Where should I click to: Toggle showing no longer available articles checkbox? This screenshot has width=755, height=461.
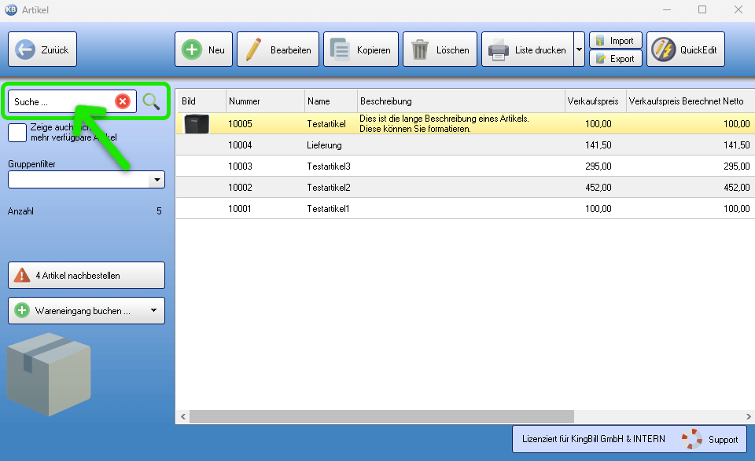17,132
